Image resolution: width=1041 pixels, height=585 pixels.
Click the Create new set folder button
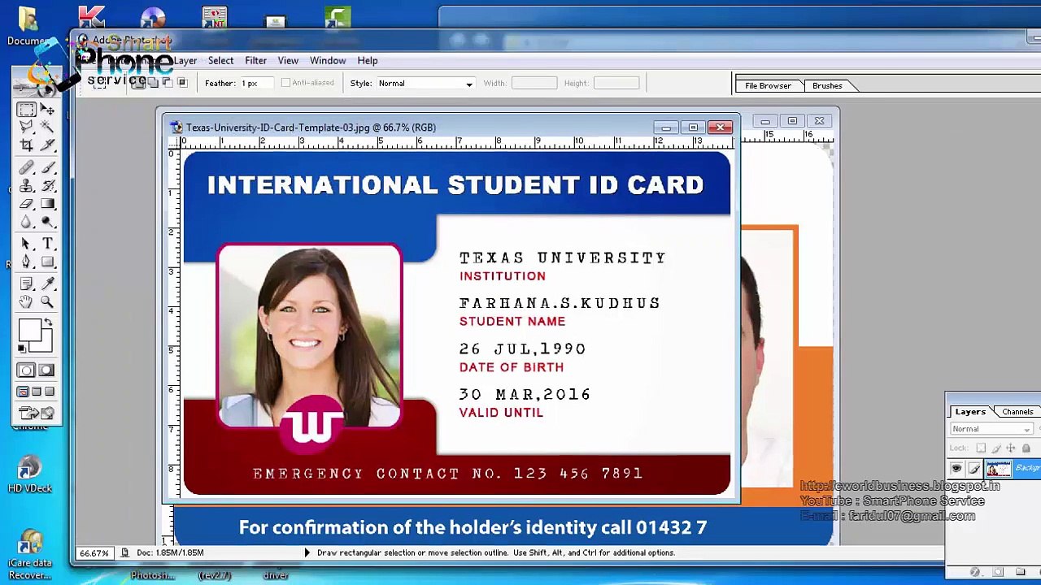pos(1021,572)
